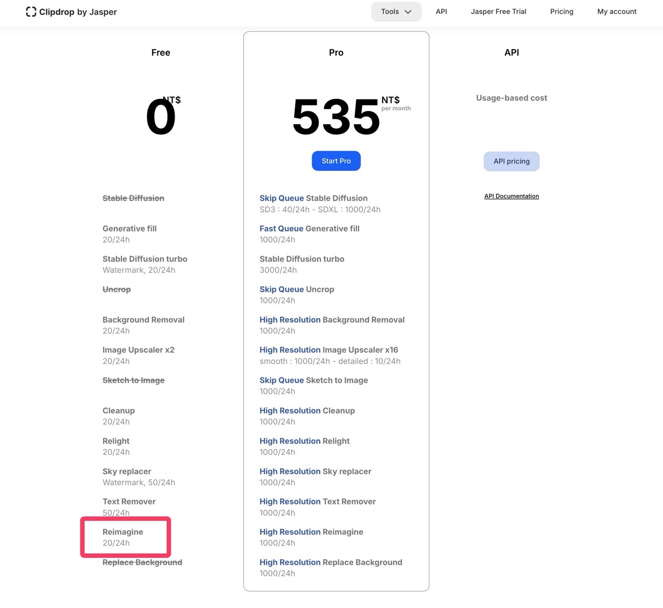This screenshot has height=608, width=663.
Task: Select the Pro plan heading
Action: 336,52
